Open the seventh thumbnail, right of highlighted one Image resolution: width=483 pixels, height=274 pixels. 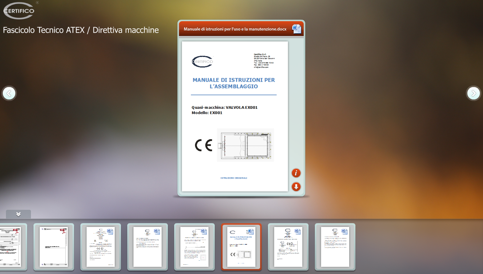pos(288,247)
